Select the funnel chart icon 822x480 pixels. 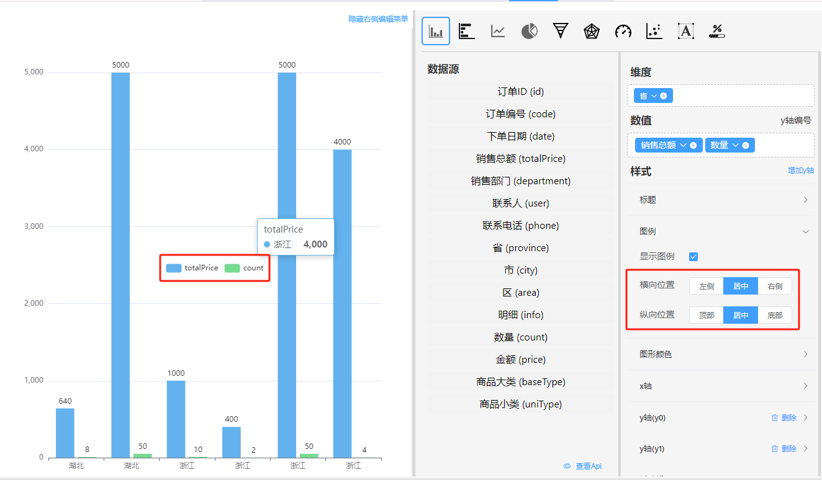[561, 31]
